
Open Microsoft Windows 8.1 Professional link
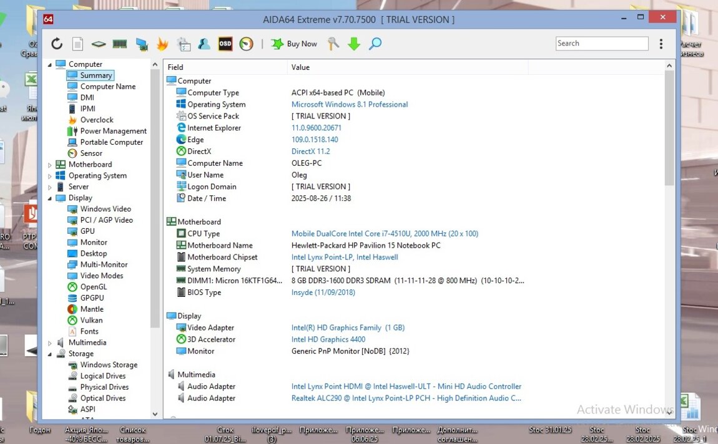click(x=350, y=105)
